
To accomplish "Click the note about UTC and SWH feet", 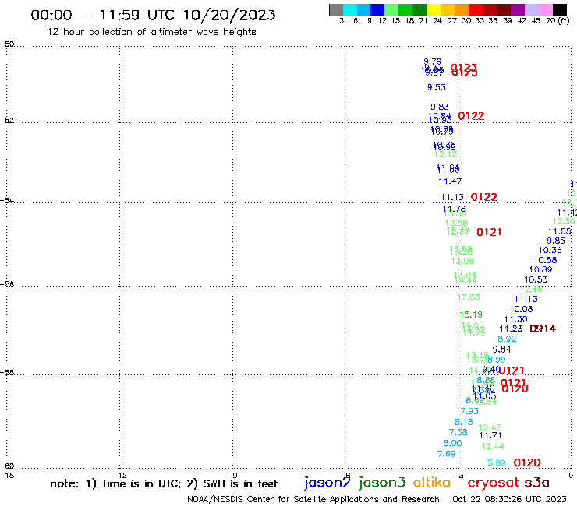I will click(164, 483).
